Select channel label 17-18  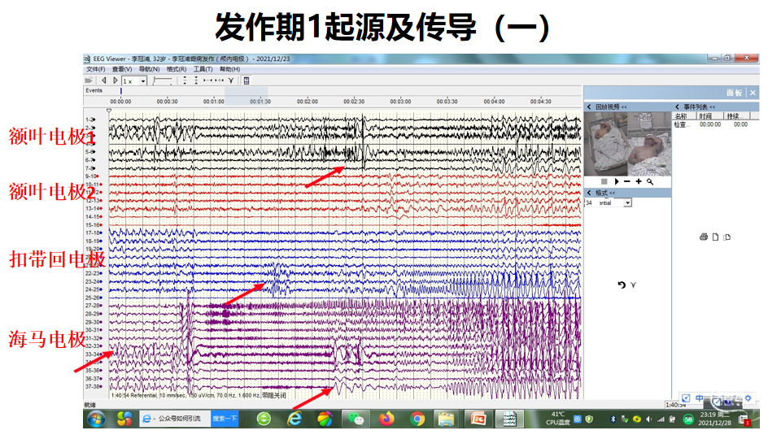93,233
